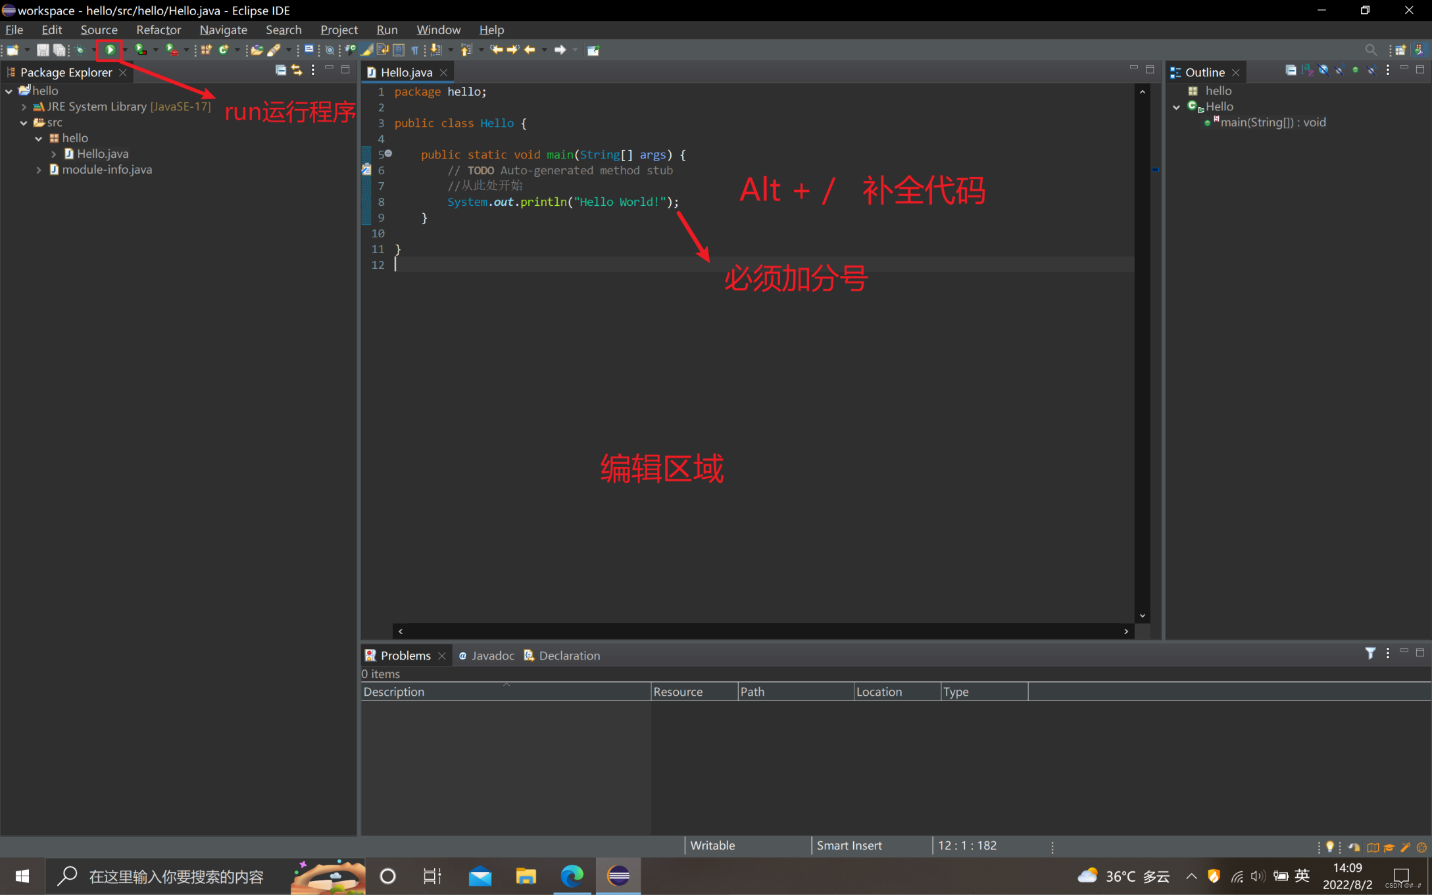Expand the hello package under src

pos(38,137)
